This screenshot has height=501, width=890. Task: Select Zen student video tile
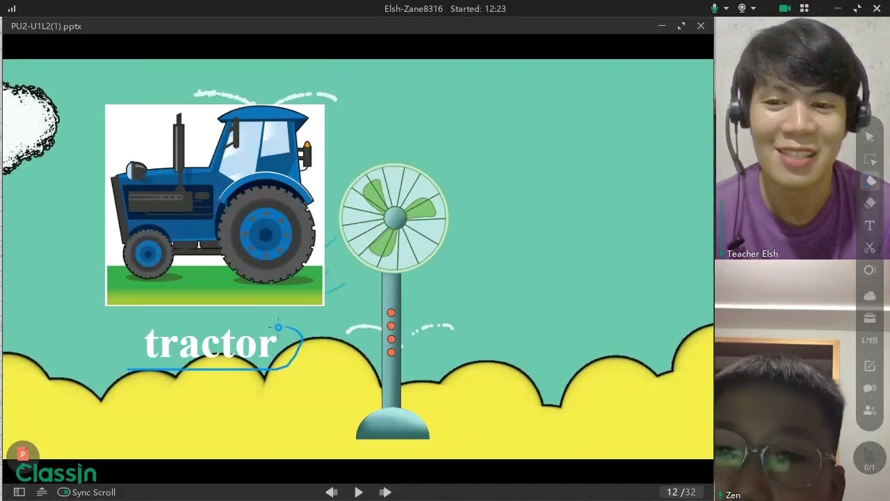point(802,380)
